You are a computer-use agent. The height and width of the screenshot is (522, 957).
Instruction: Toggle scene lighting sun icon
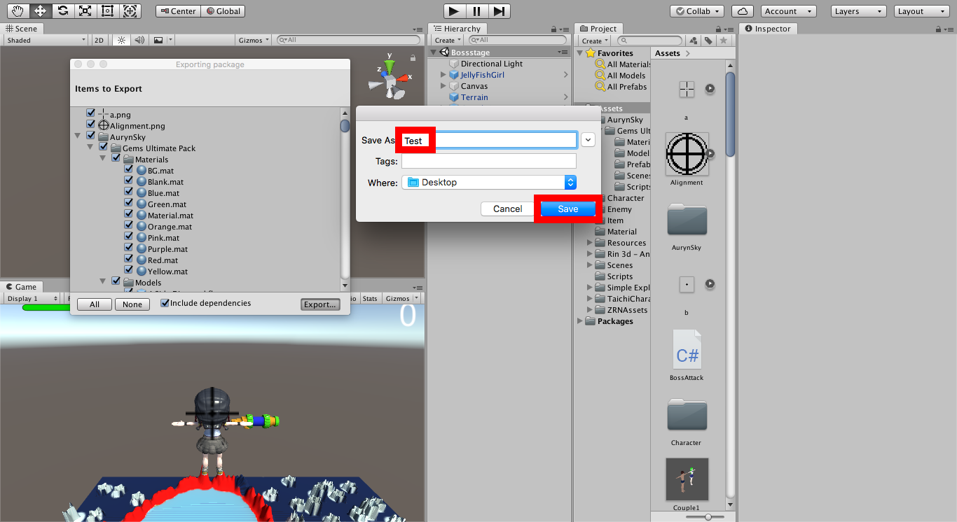pos(122,40)
